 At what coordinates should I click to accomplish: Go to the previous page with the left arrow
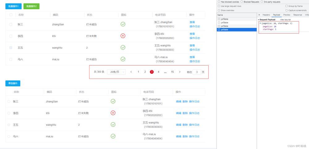pyautogui.click(x=131, y=72)
